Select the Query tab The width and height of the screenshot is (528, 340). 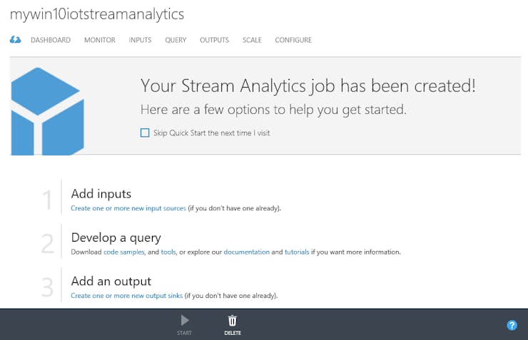(x=176, y=40)
